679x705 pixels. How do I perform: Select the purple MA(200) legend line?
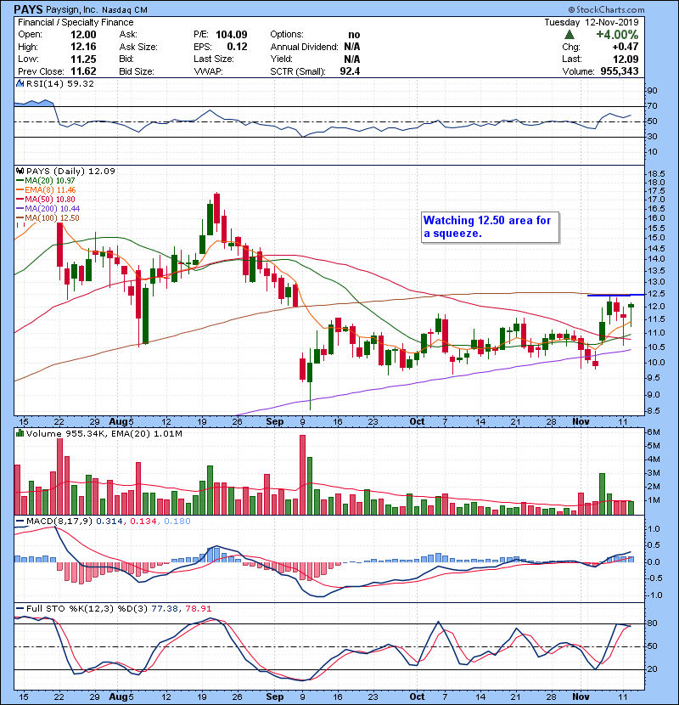[x=20, y=209]
